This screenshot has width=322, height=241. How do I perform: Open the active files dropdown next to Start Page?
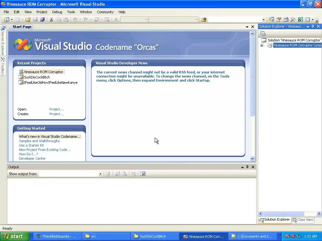247,27
